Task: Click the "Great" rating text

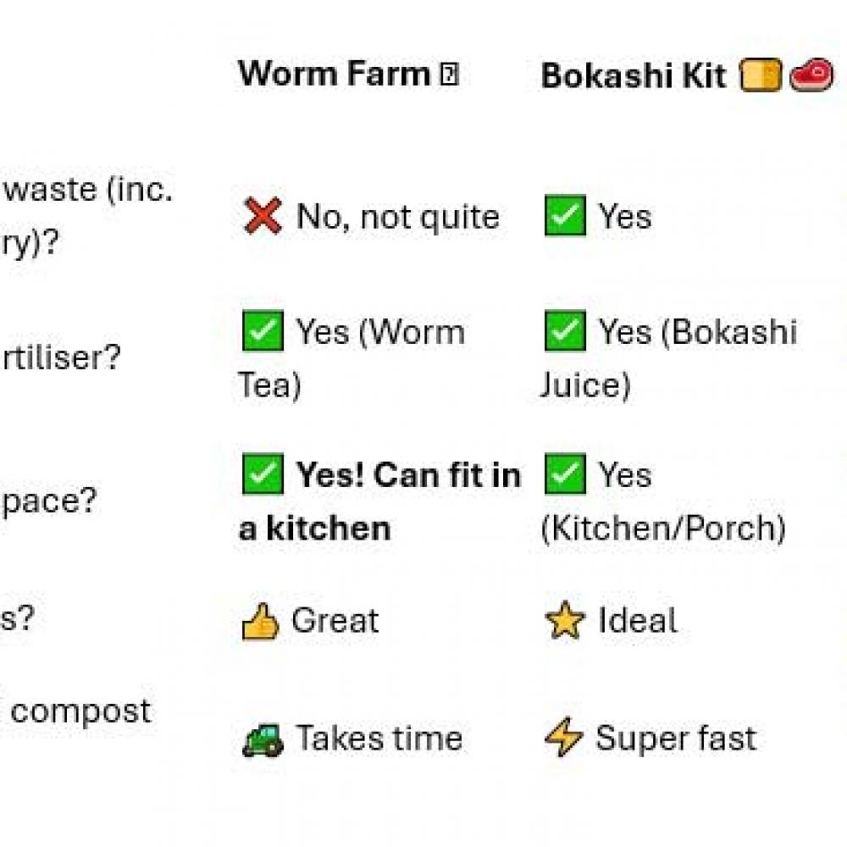Action: 335,622
